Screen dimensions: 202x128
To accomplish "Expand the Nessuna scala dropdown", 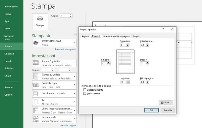I will [75, 119].
